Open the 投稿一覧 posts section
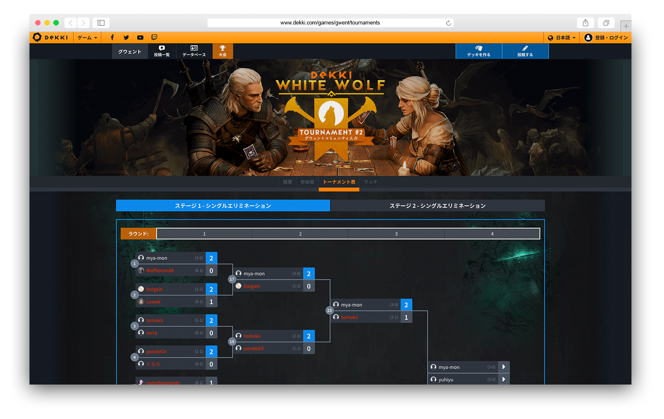Screen dimensions: 664x419 162,51
